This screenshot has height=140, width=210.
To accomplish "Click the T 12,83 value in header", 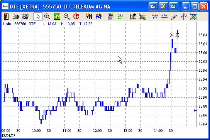I will (x=86, y=24).
